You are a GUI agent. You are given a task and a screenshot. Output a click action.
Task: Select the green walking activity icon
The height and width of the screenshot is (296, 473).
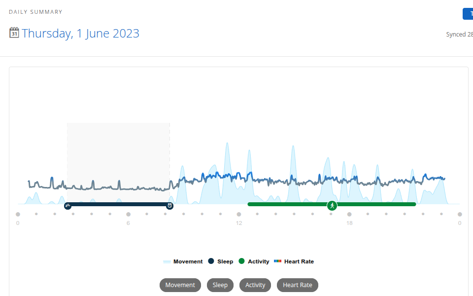tap(332, 206)
